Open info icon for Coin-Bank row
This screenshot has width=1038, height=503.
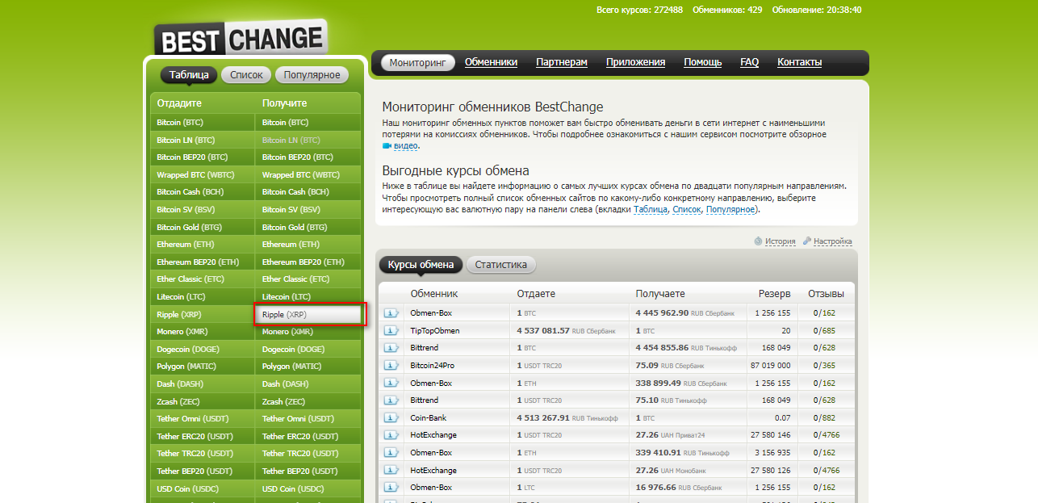click(x=391, y=417)
